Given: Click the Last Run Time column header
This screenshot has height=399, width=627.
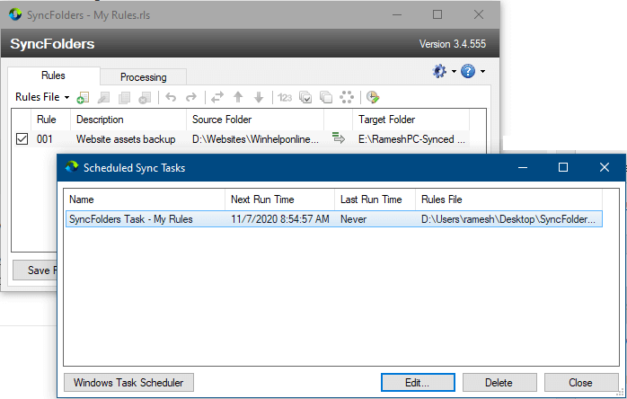Looking at the screenshot, I should point(375,199).
